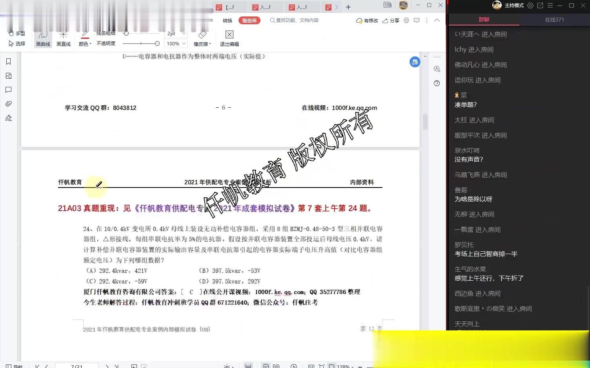This screenshot has height=368, width=590.
Task: Open a new tab with plus button
Action: (348, 7)
